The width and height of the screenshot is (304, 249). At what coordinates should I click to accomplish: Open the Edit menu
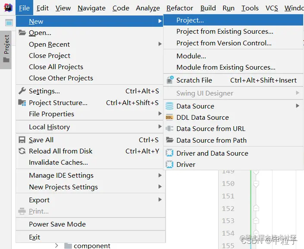coord(42,8)
